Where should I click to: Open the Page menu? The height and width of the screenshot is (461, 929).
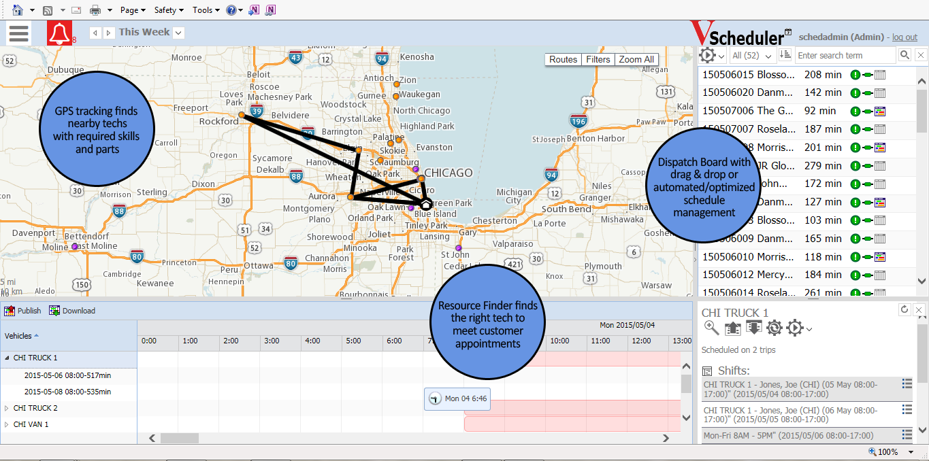pos(133,10)
